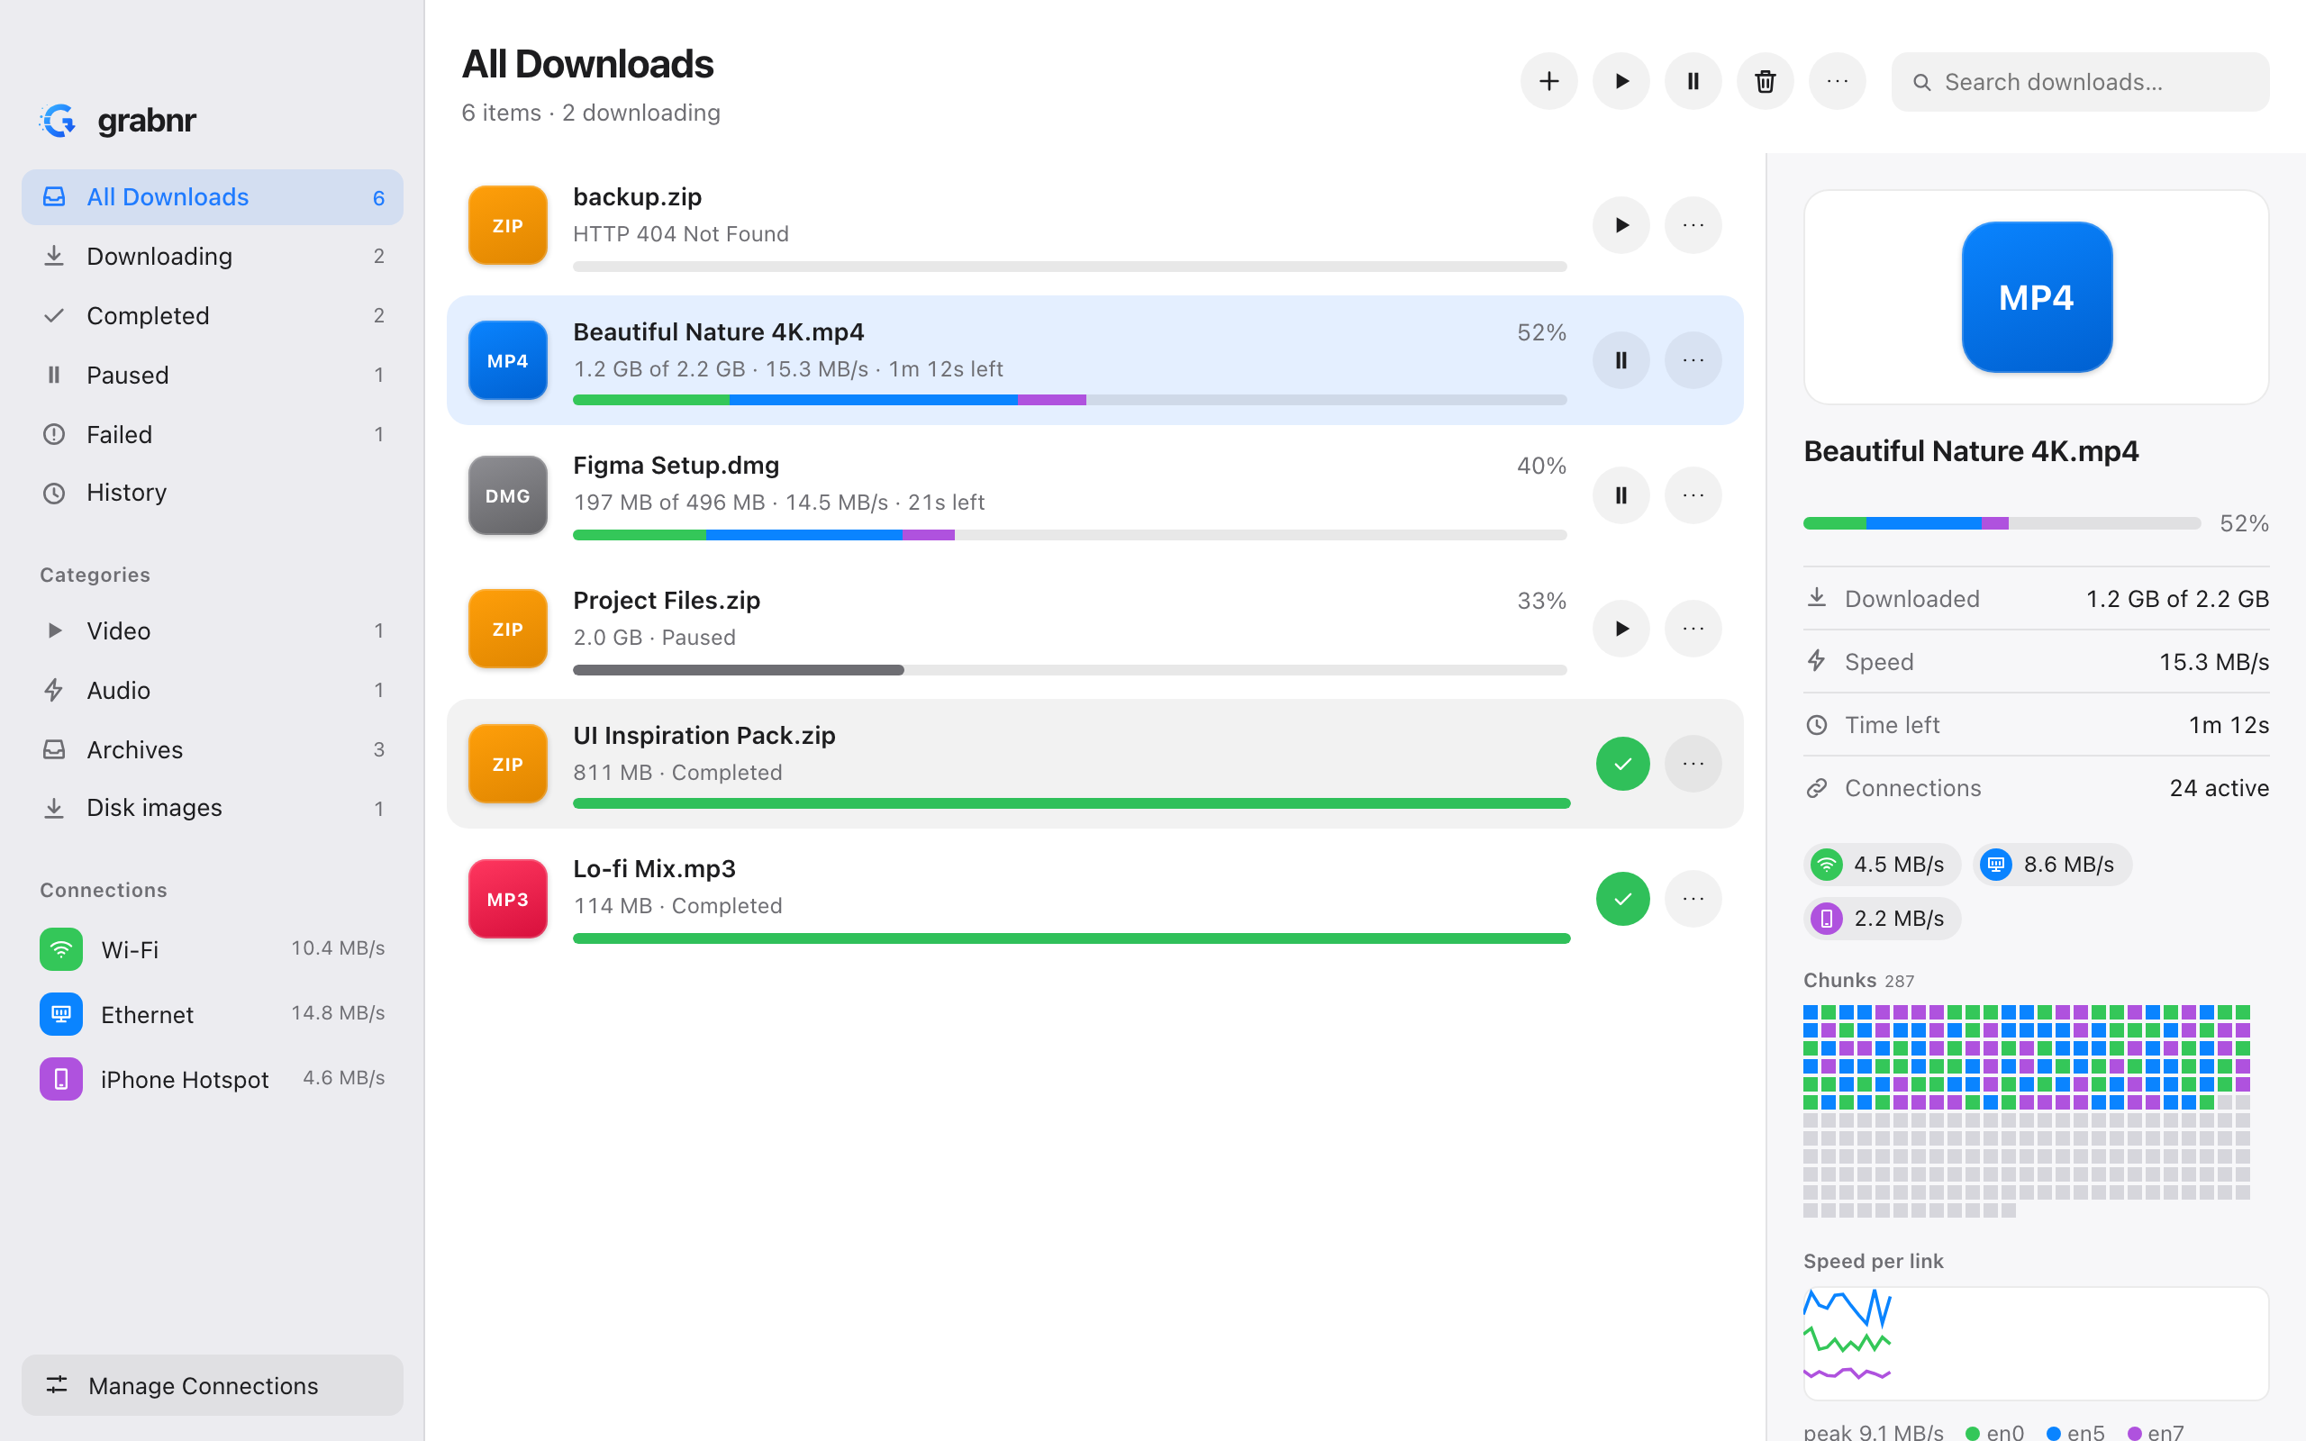Pause all downloads from the toolbar pause icon
This screenshot has height=1441, width=2306.
(1693, 82)
